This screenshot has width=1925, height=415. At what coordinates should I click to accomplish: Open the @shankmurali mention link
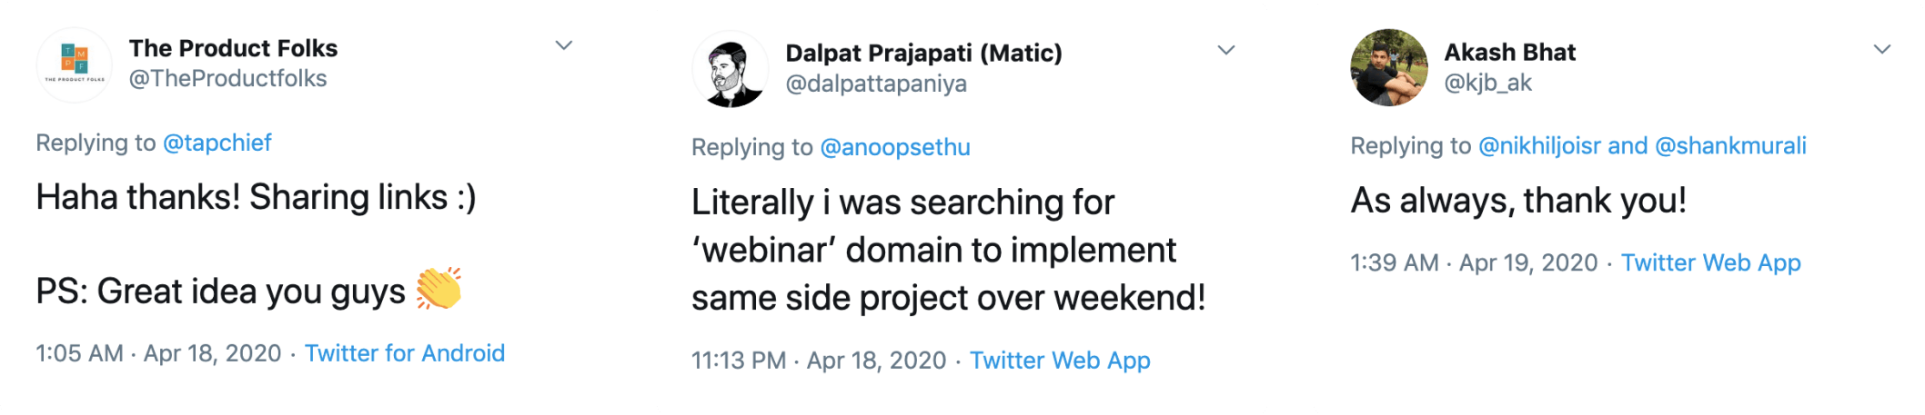pos(1730,145)
